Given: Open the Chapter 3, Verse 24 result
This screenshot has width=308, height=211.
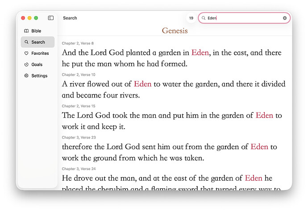Looking at the screenshot, I should [x=171, y=178].
